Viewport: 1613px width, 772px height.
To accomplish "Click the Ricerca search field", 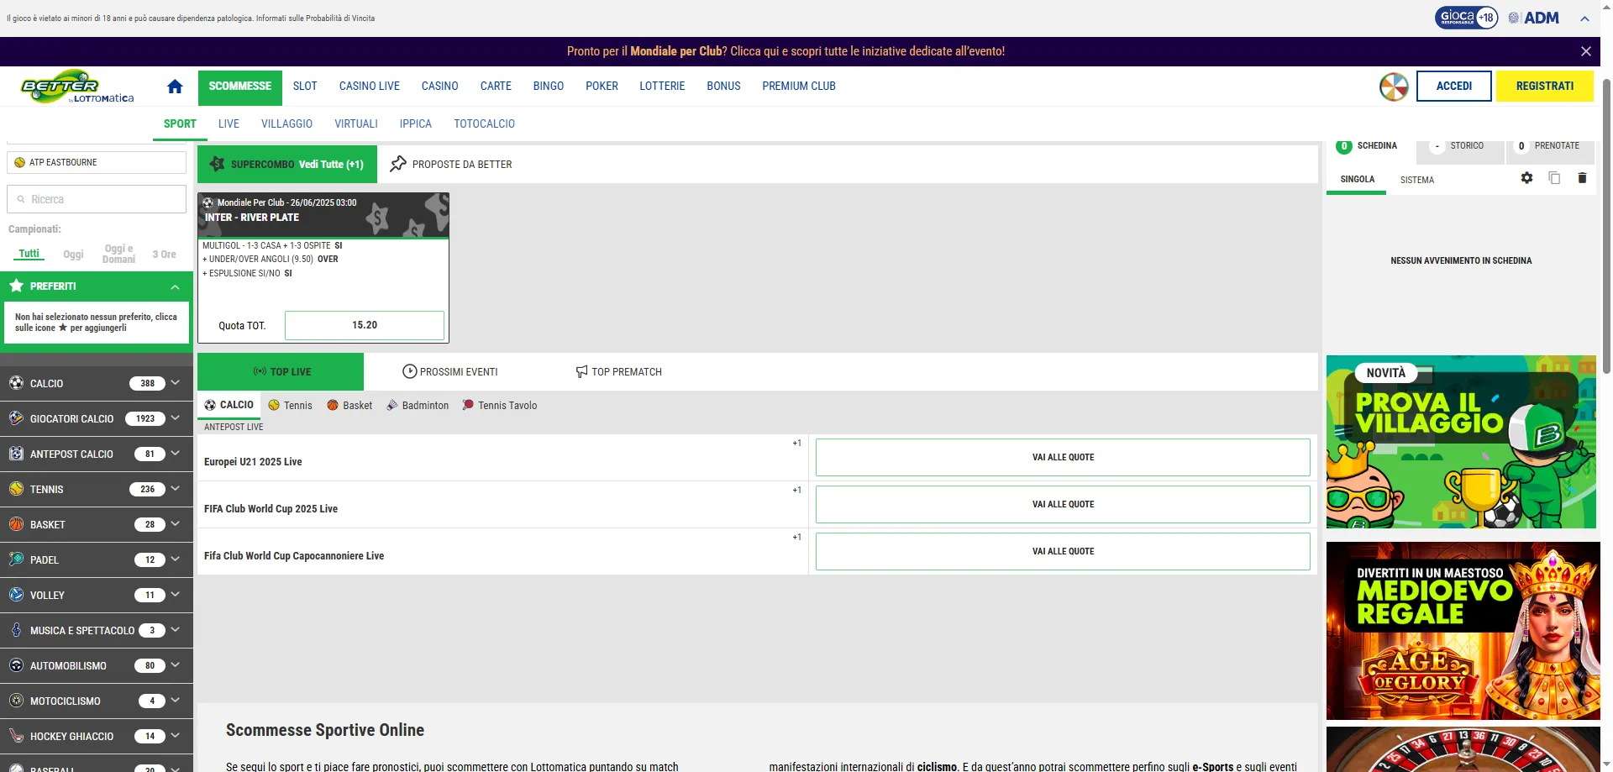I will tap(97, 199).
